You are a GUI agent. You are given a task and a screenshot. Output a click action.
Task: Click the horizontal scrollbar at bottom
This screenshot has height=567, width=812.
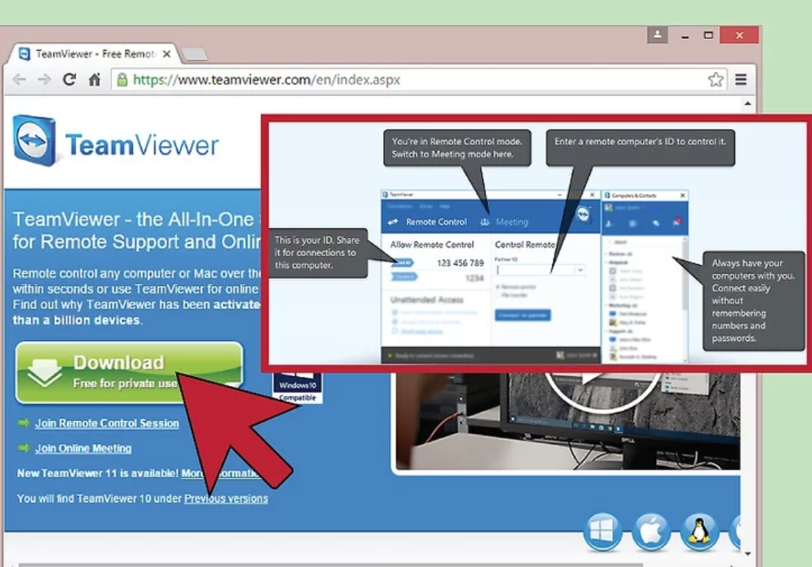point(330,564)
